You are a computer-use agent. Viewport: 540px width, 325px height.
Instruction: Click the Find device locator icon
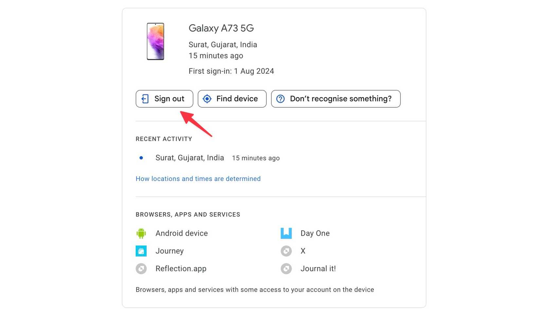click(207, 99)
